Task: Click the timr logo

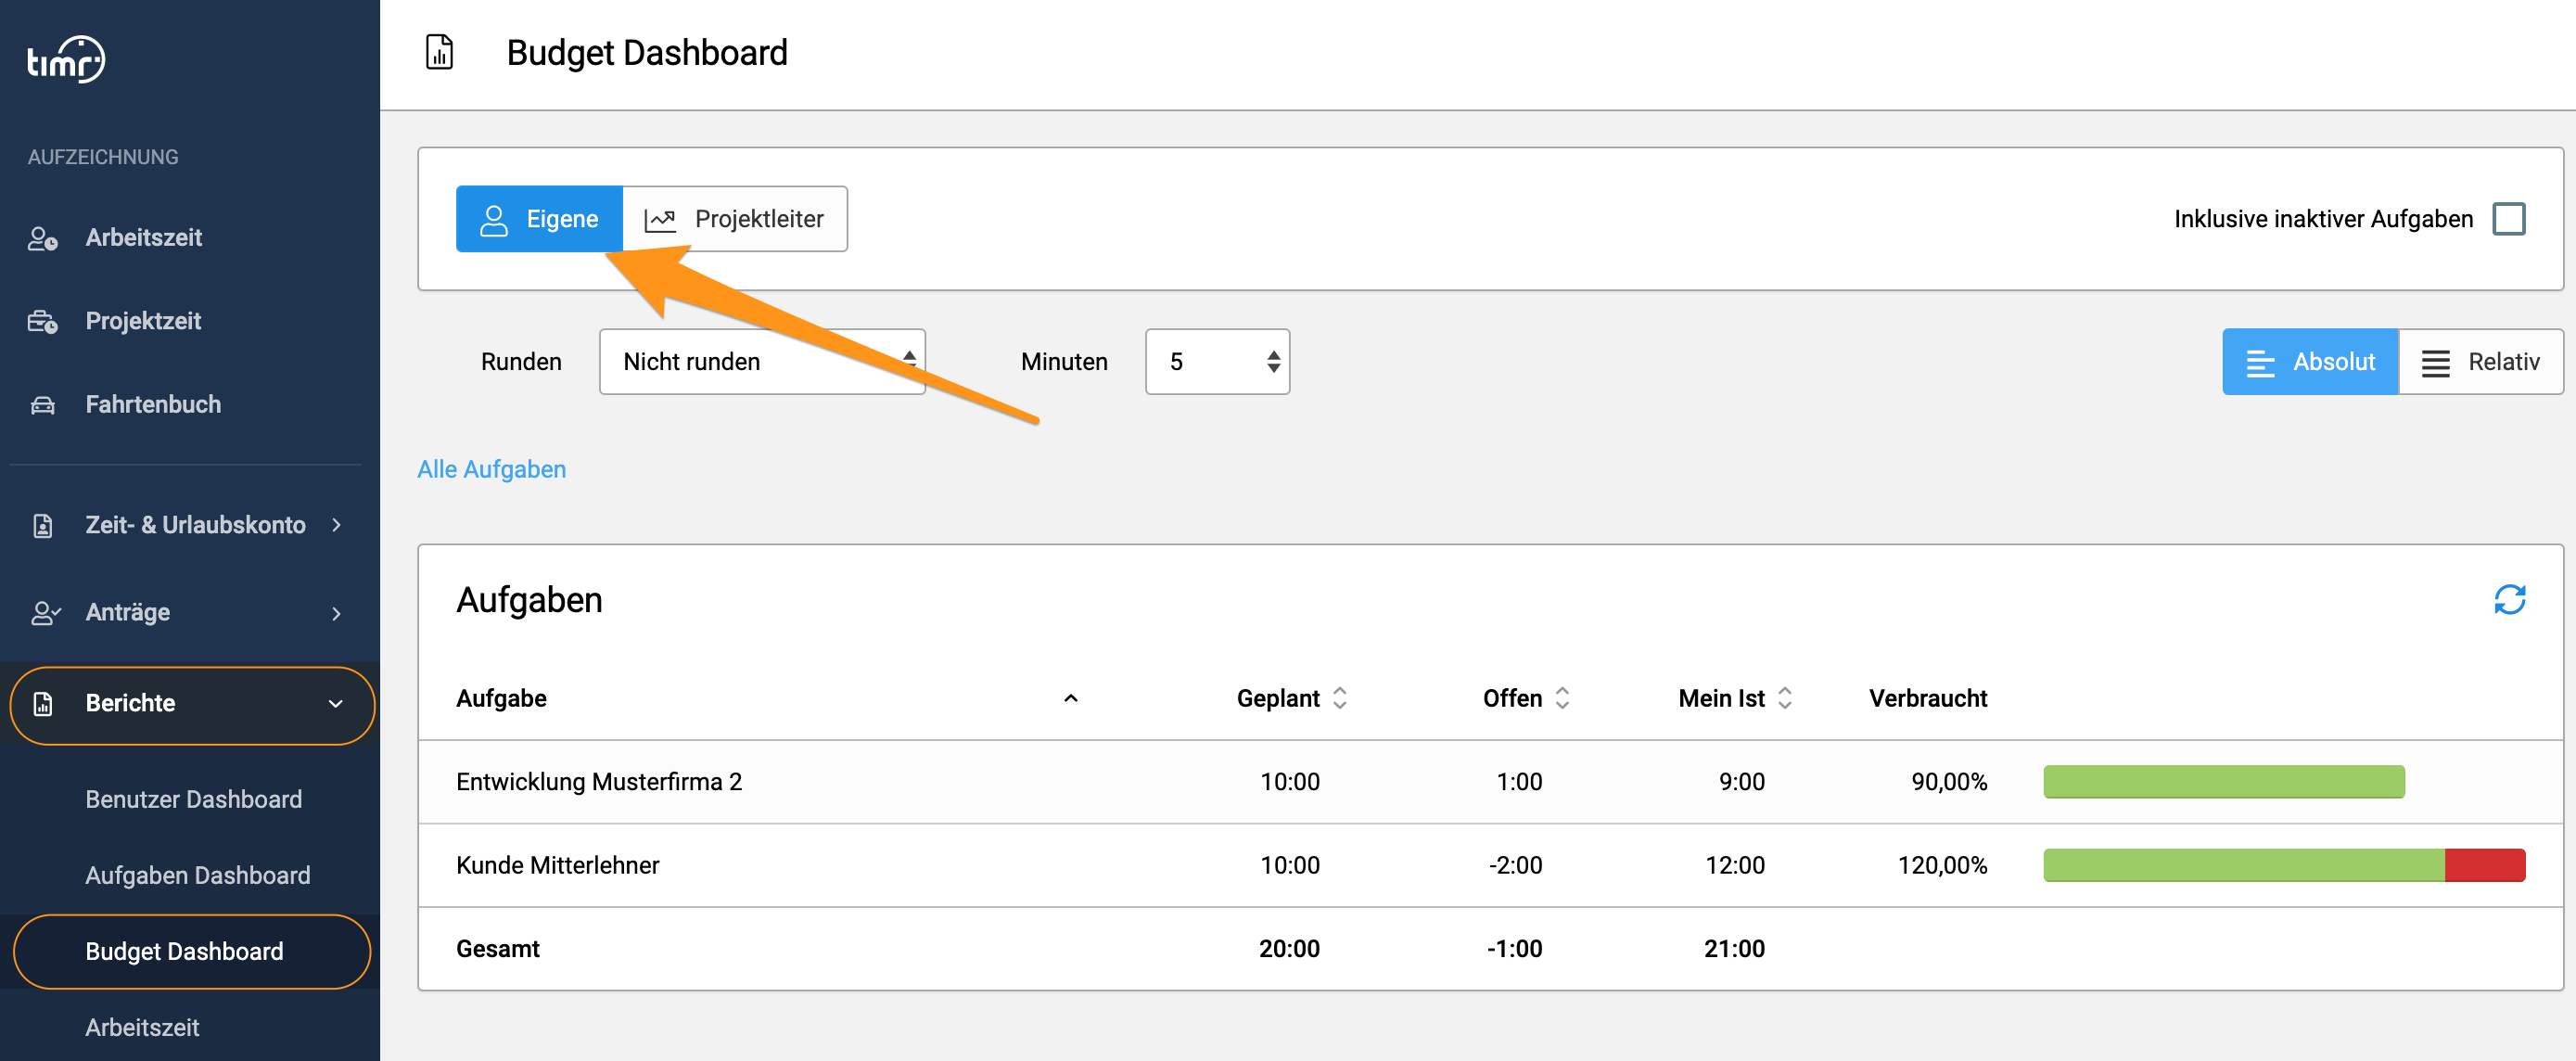Action: pos(66,59)
